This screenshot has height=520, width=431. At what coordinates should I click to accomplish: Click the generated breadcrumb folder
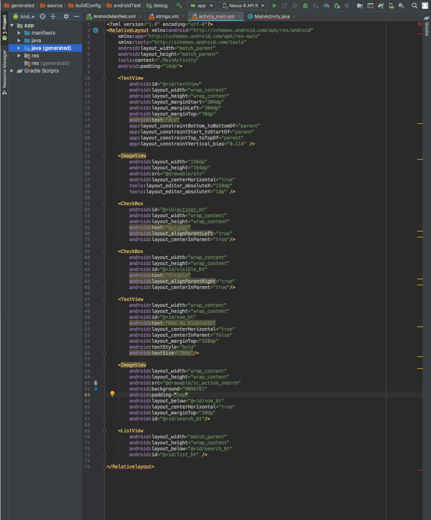pos(19,6)
